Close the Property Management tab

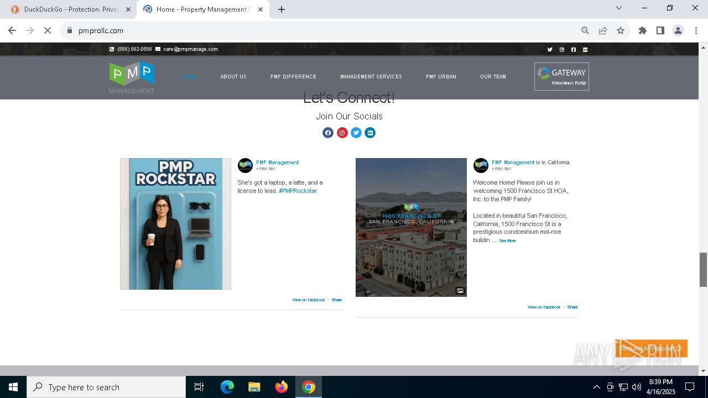click(x=261, y=9)
